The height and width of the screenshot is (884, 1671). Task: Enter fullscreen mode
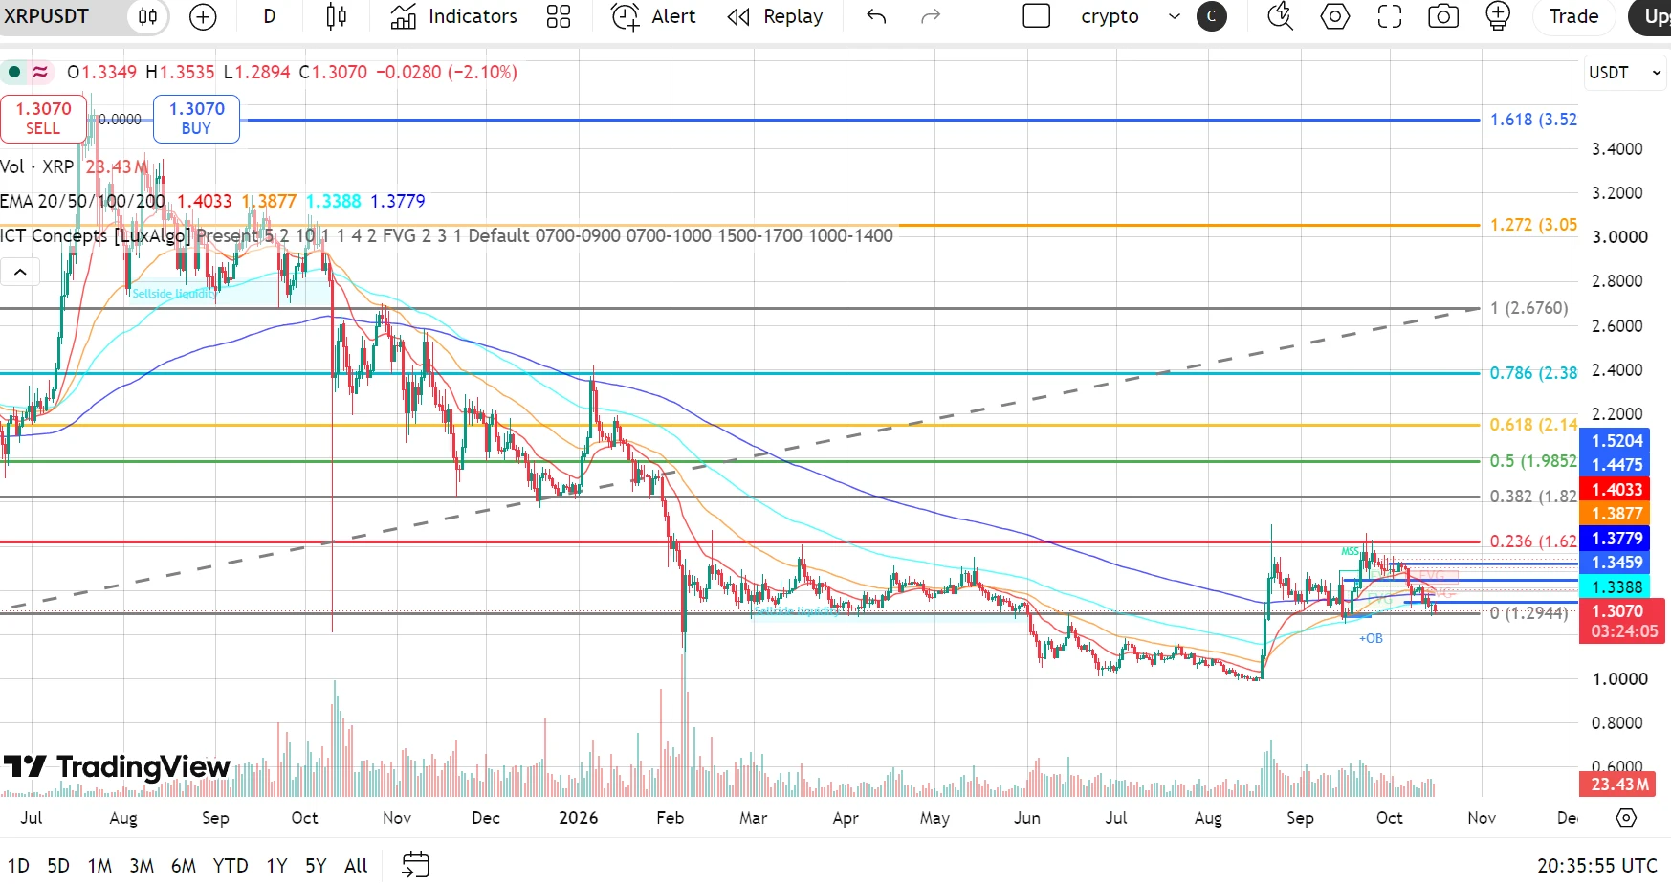pyautogui.click(x=1390, y=16)
